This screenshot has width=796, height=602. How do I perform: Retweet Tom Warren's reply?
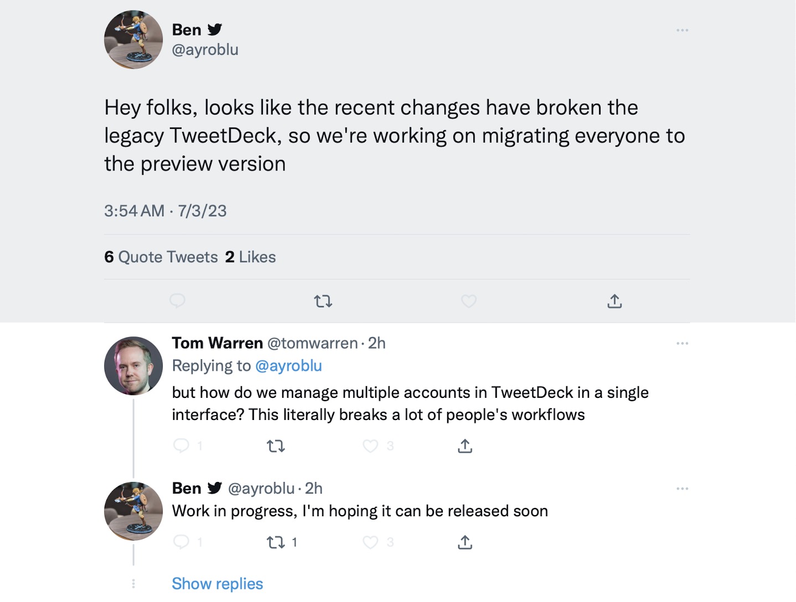tap(276, 446)
